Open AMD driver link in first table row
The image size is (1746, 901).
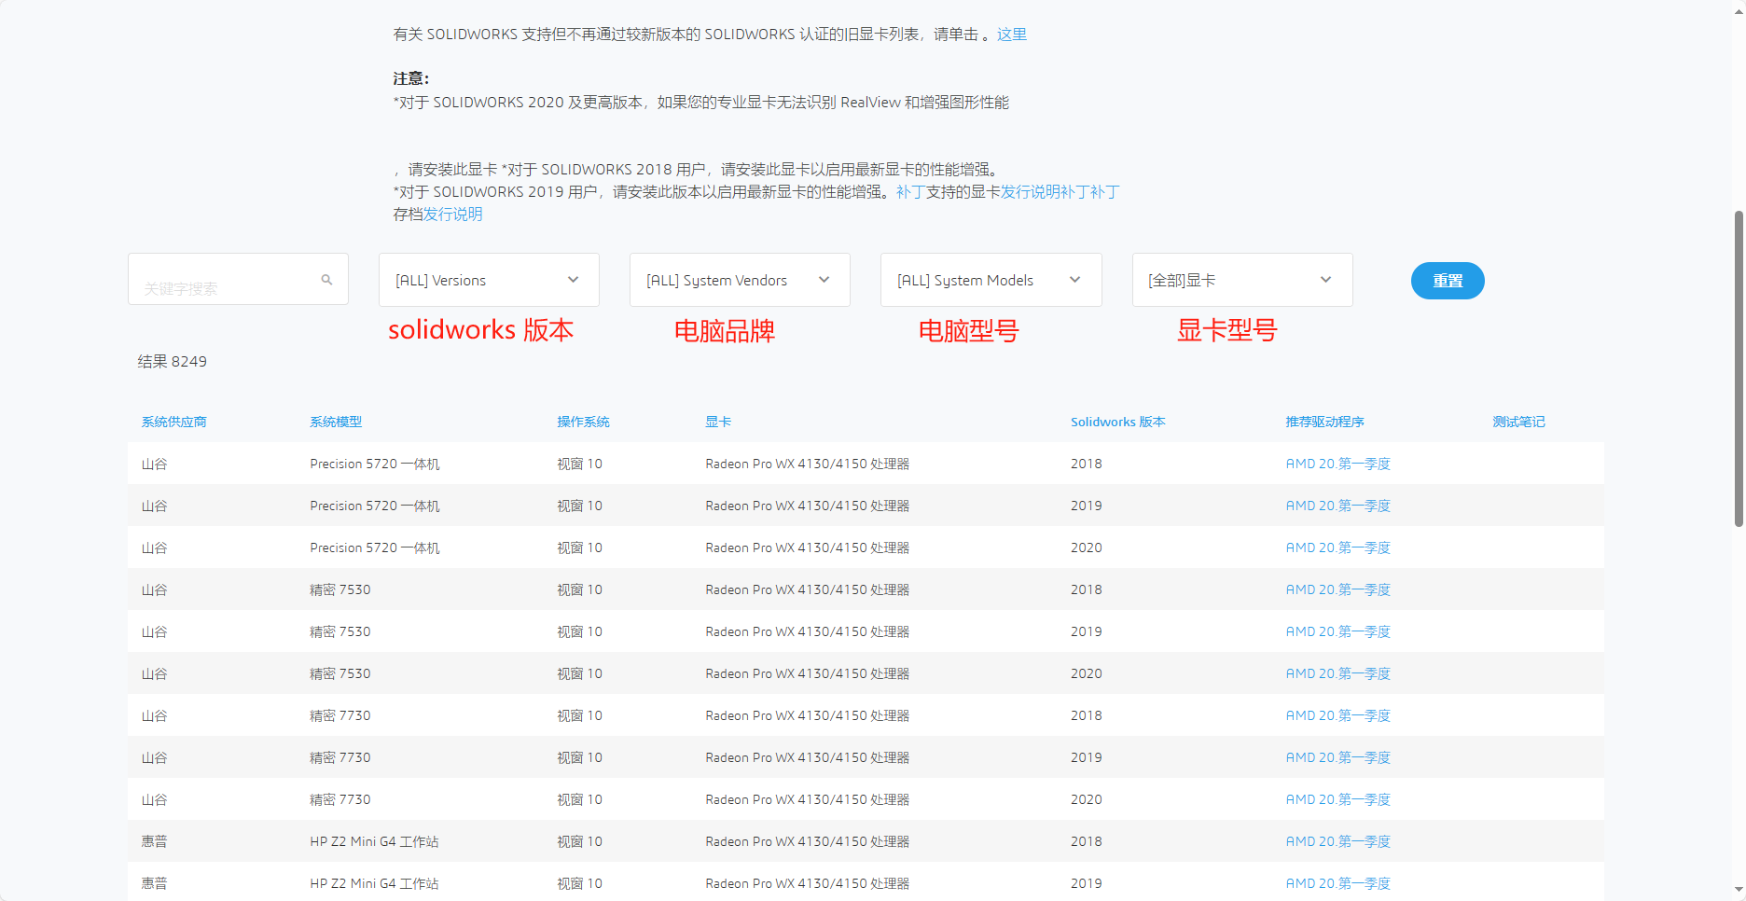click(x=1337, y=464)
